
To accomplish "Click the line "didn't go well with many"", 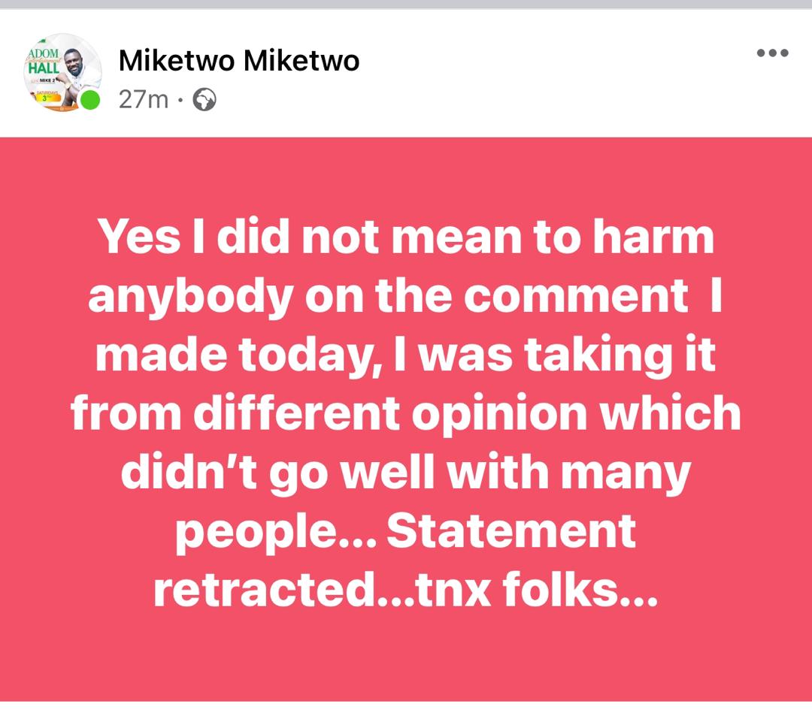I will tap(405, 473).
